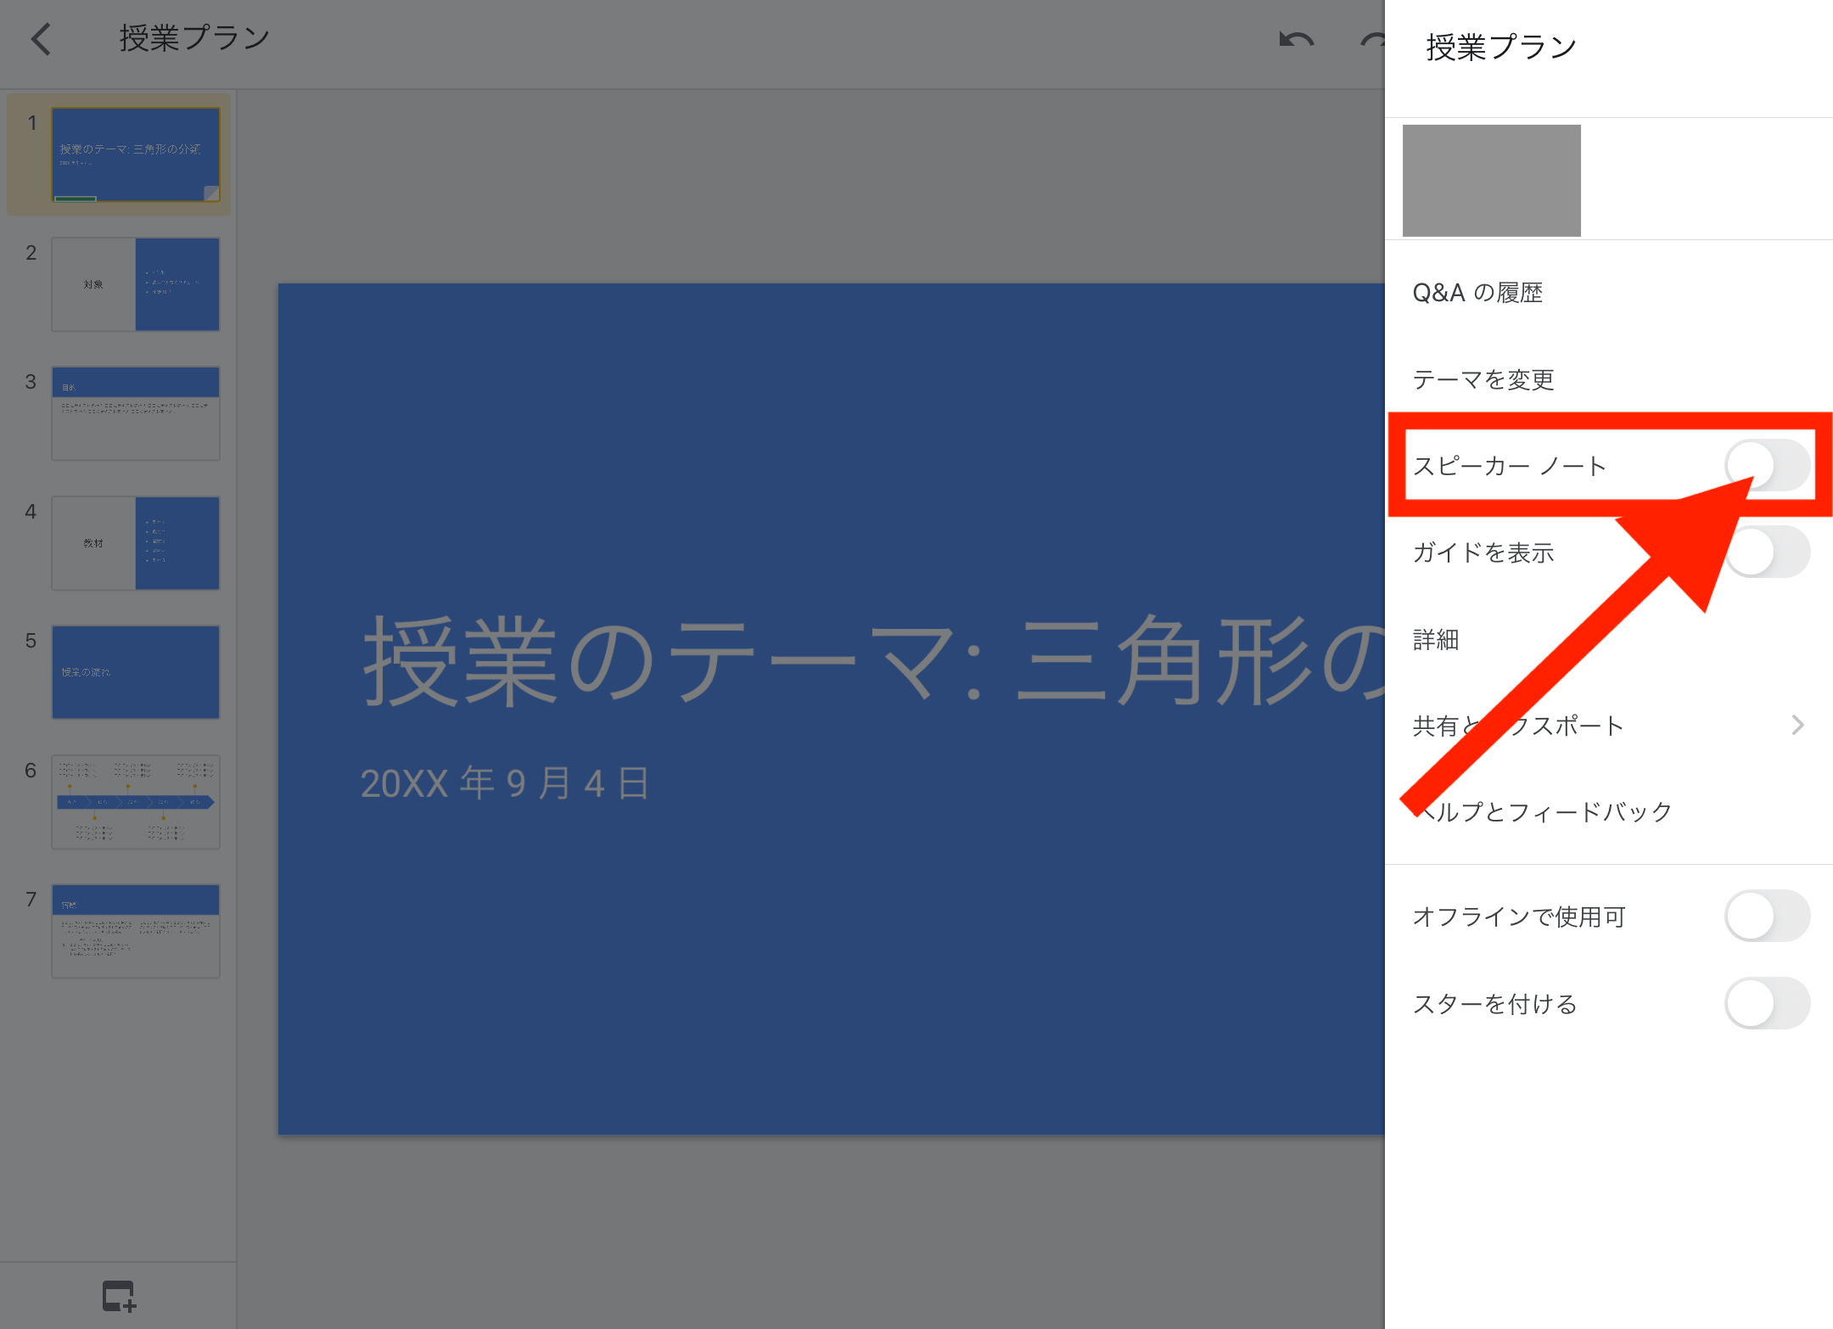The height and width of the screenshot is (1329, 1833).
Task: Enable the ガイドを表示 switch
Action: [x=1767, y=552]
